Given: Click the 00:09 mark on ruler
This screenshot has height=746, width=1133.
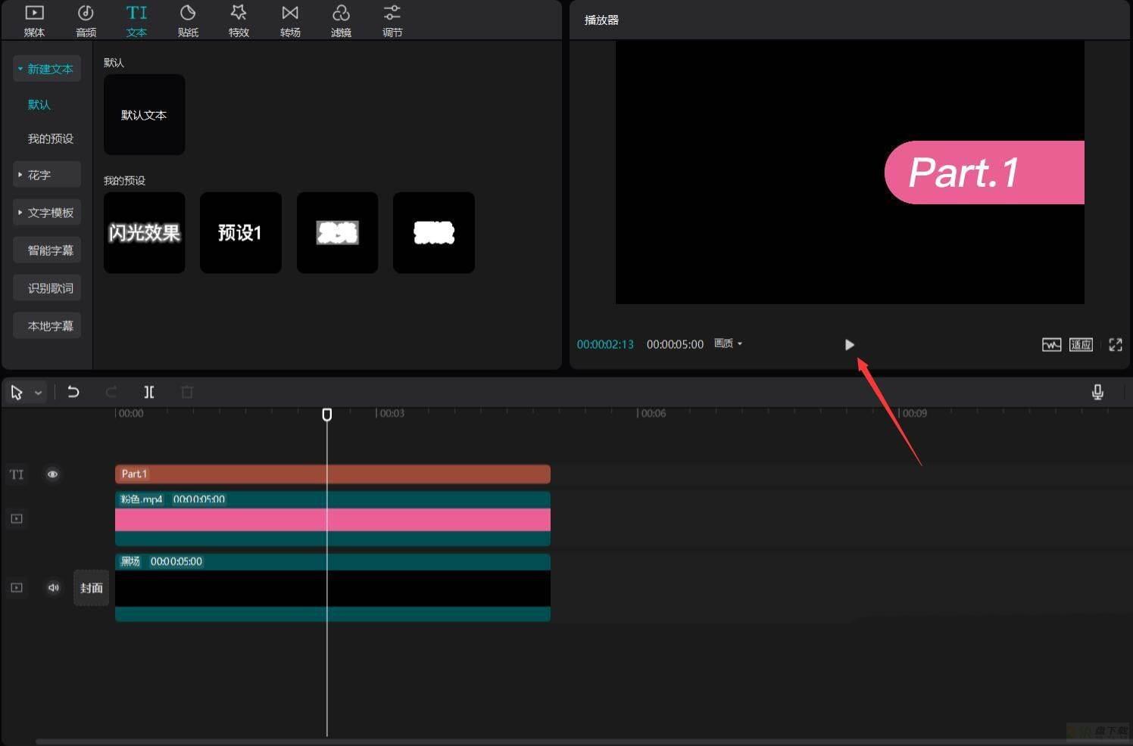Looking at the screenshot, I should pos(914,413).
